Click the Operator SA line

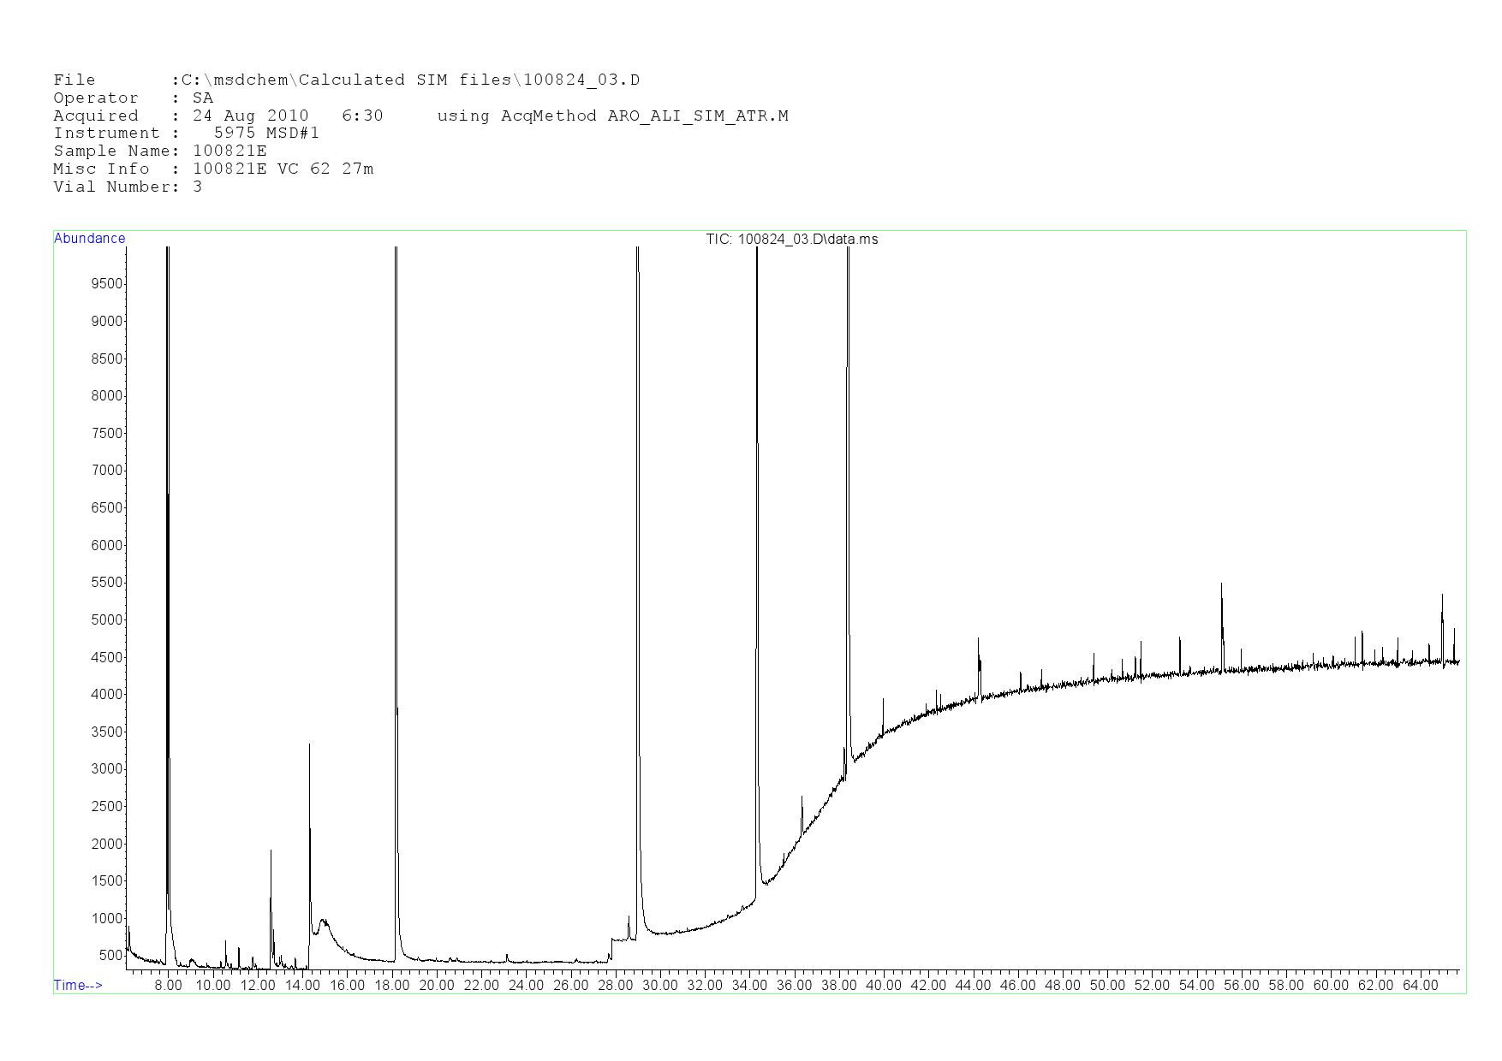coord(133,98)
